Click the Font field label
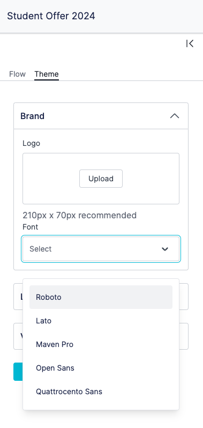This screenshot has width=203, height=428. (30, 227)
